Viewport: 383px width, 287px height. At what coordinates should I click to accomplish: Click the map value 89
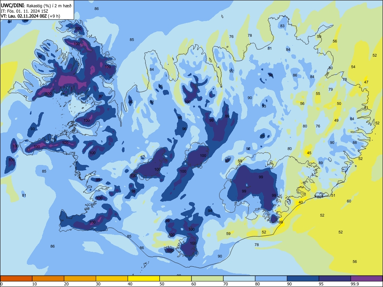(321, 163)
